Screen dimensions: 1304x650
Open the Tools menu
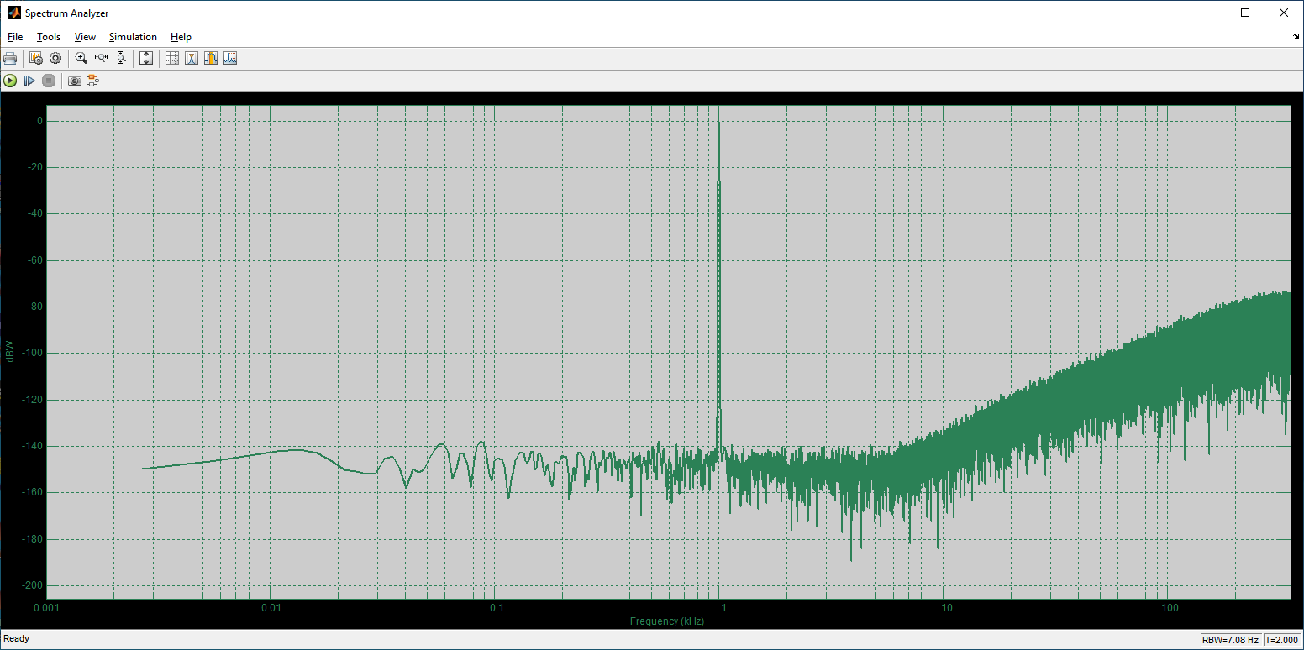pos(49,37)
